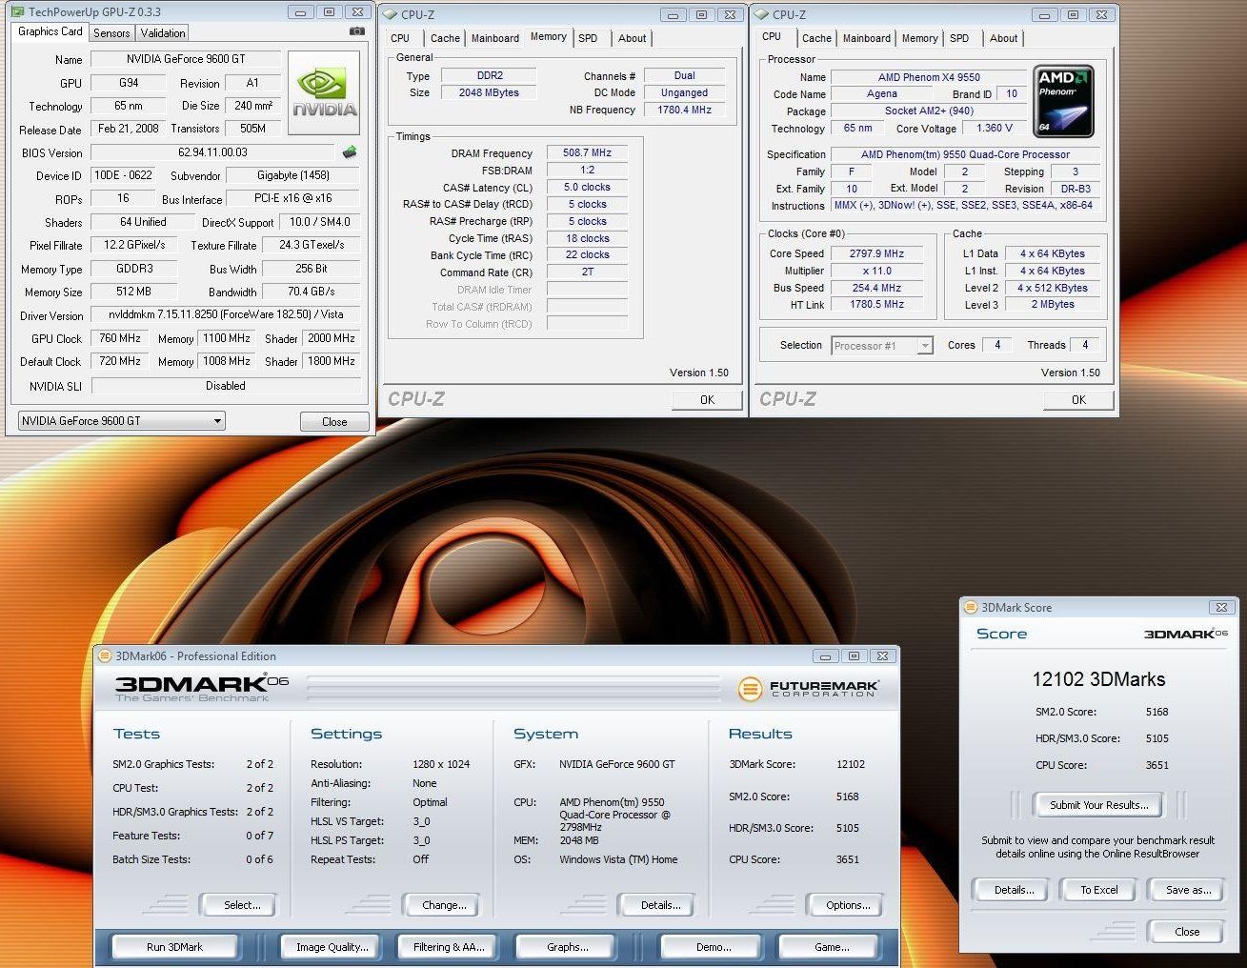This screenshot has width=1247, height=968.
Task: Click the Demo button in 3DMark06
Action: point(714,946)
